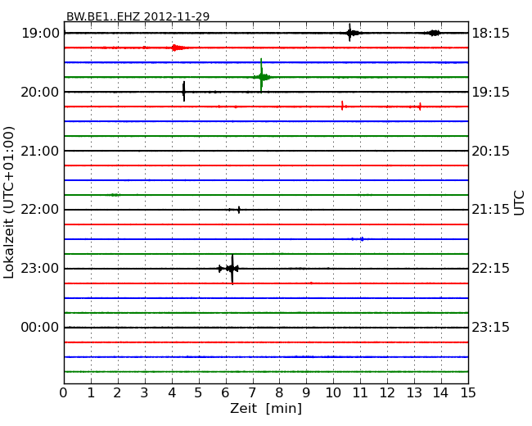Click x-axis tick label 15
The width and height of the screenshot is (532, 426).
468,392
